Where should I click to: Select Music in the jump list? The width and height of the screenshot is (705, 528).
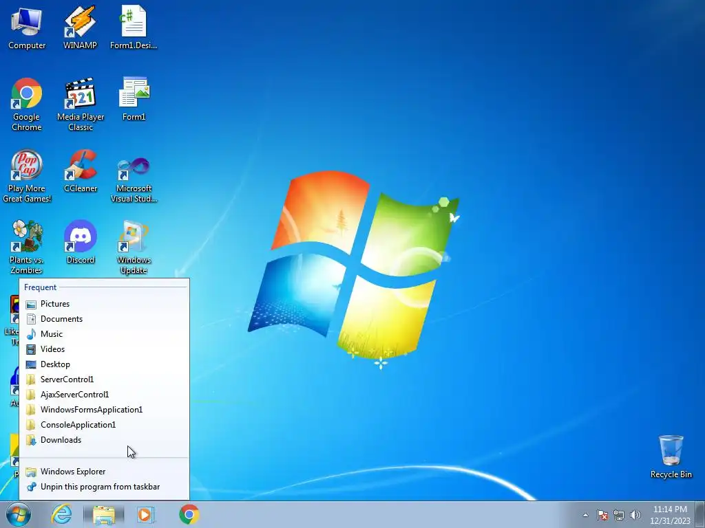[104, 334]
